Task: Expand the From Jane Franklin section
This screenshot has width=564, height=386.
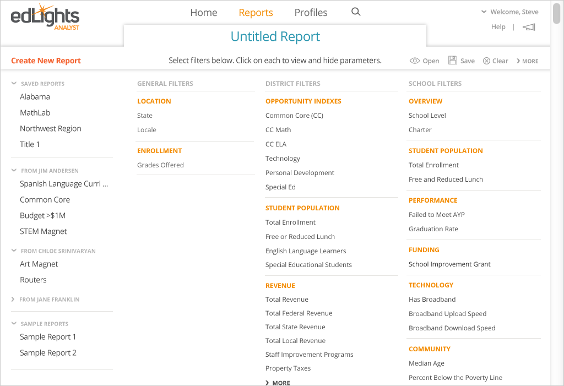Action: click(x=13, y=300)
